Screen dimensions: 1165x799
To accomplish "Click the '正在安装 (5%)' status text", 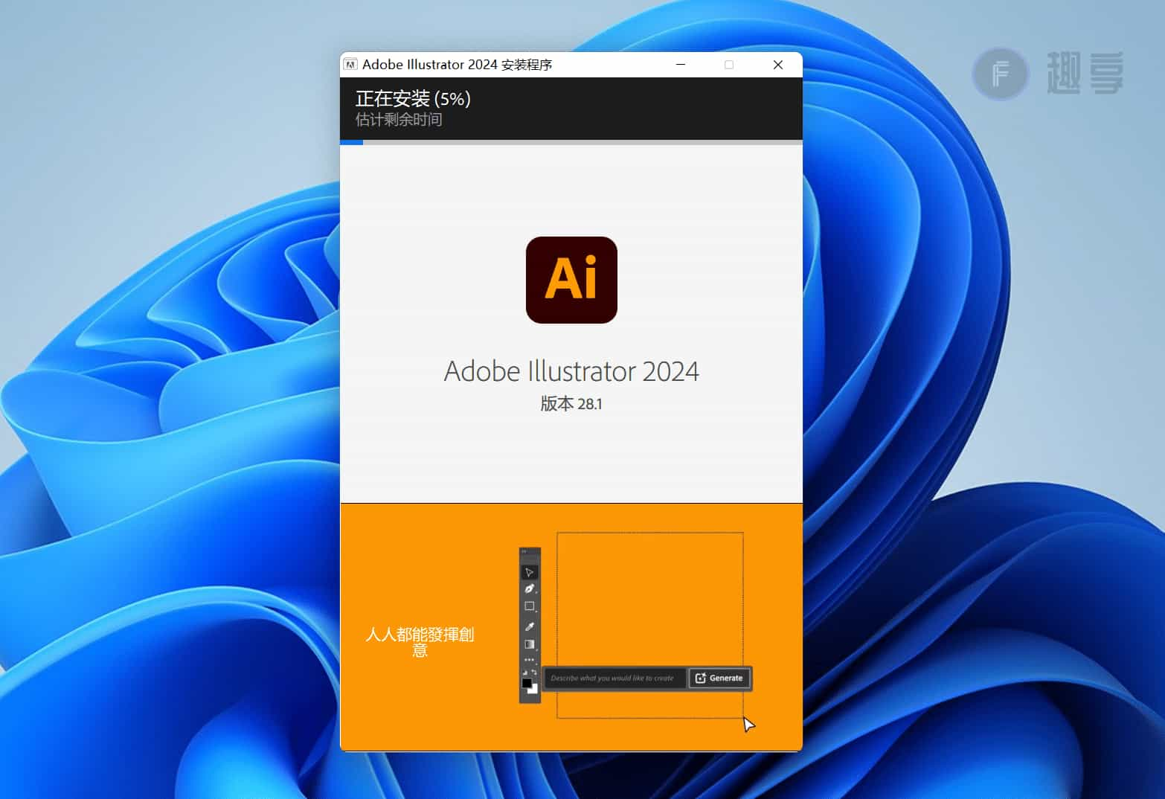I will pyautogui.click(x=413, y=98).
